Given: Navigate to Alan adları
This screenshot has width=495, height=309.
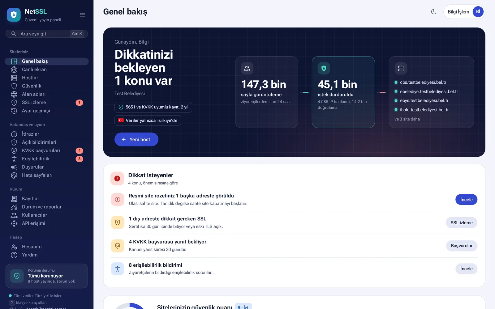Looking at the screenshot, I should click(x=47, y=94).
